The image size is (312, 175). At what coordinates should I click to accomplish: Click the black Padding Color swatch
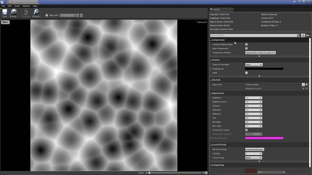(x=264, y=69)
